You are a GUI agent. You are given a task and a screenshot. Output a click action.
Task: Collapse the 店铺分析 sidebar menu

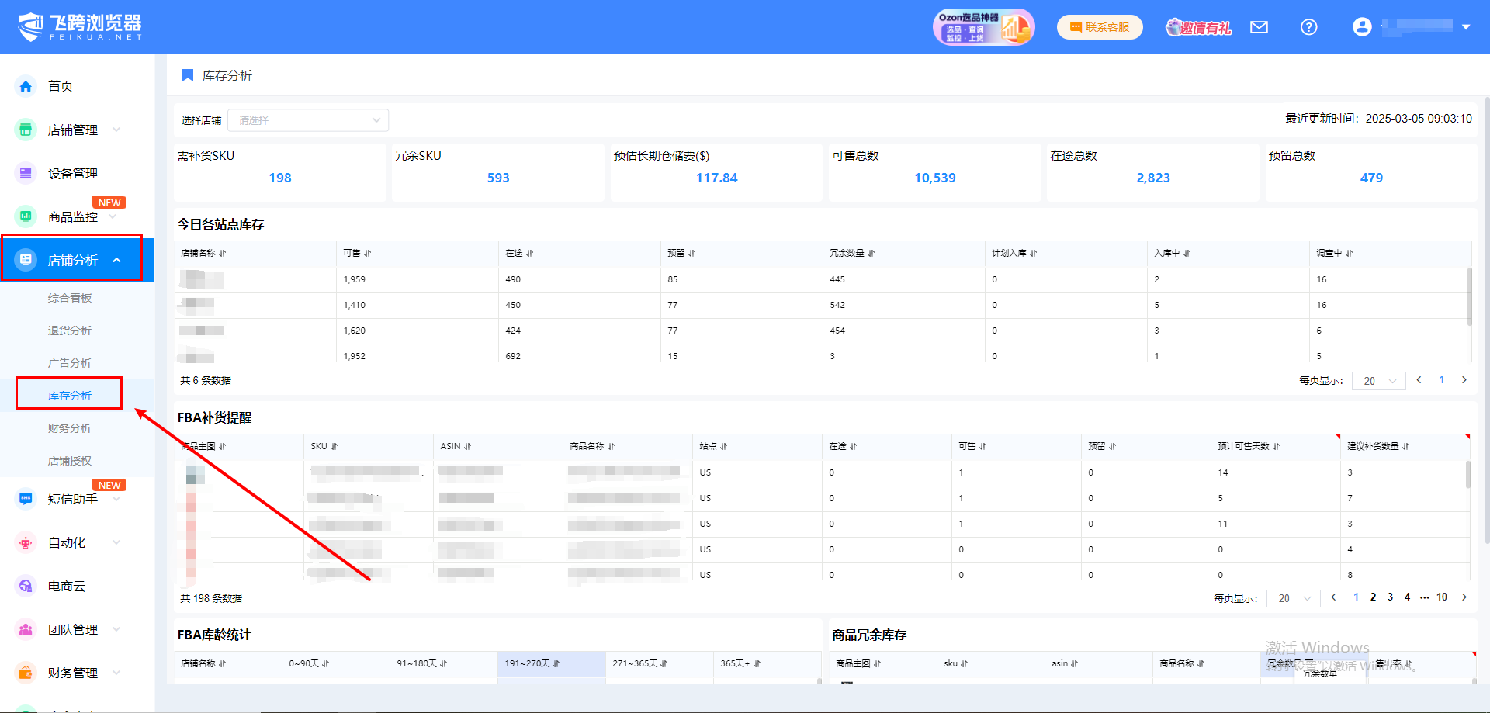tap(116, 260)
